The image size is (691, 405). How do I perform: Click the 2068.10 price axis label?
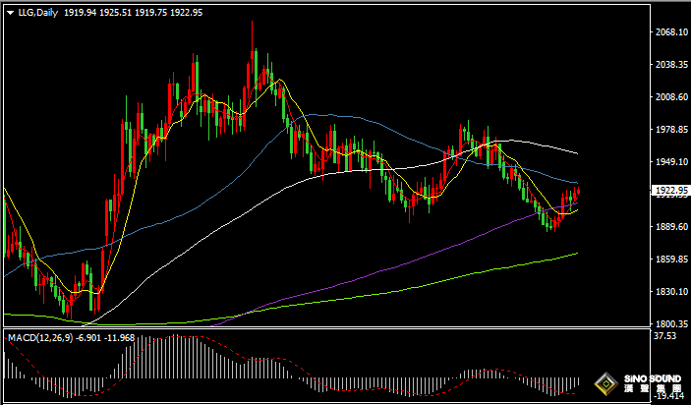coord(672,32)
